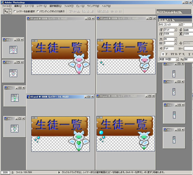The image size is (193, 175).
Task: Toggle Faux Italic text style
Action: coord(167,54)
